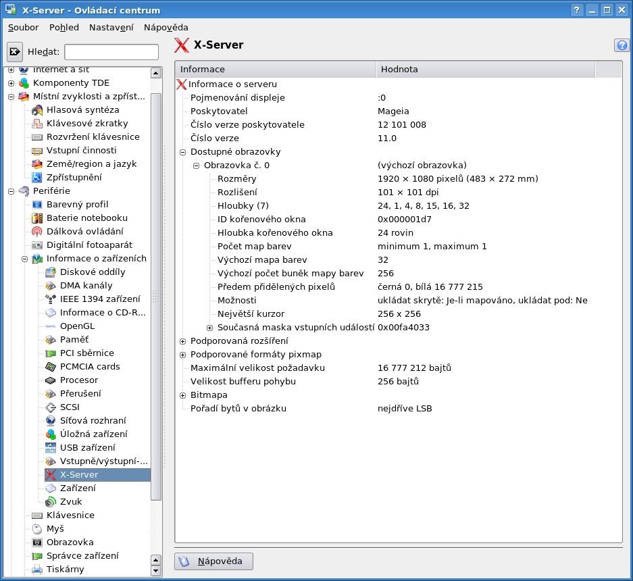Screen dimensions: 633x581
Task: Select the Největší kurzor row
Action: point(399,314)
